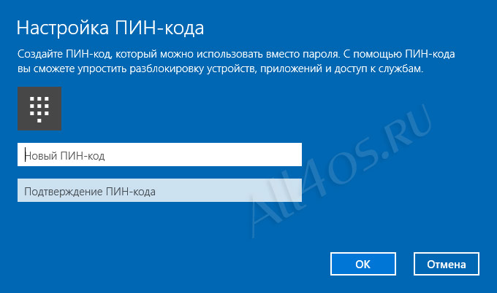Image resolution: width=497 pixels, height=293 pixels.
Task: Focus the Новый ПИН-код field
Action: (159, 155)
